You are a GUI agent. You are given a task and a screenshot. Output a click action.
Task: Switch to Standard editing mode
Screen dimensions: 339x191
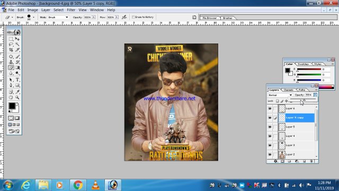pos(11,118)
